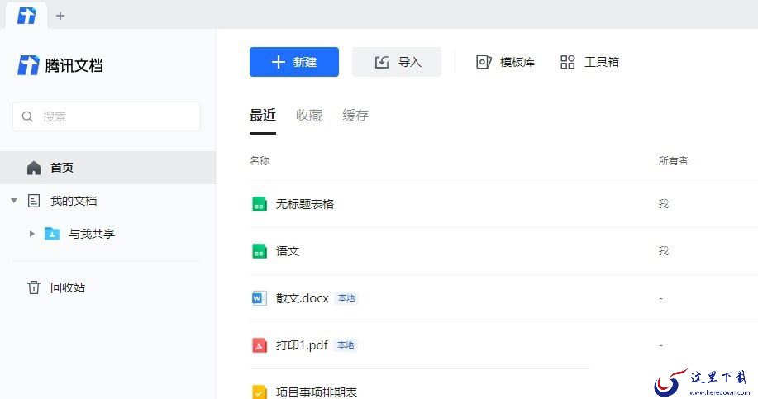The height and width of the screenshot is (399, 758).
Task: Click the magnifier icon in search box
Action: (27, 116)
